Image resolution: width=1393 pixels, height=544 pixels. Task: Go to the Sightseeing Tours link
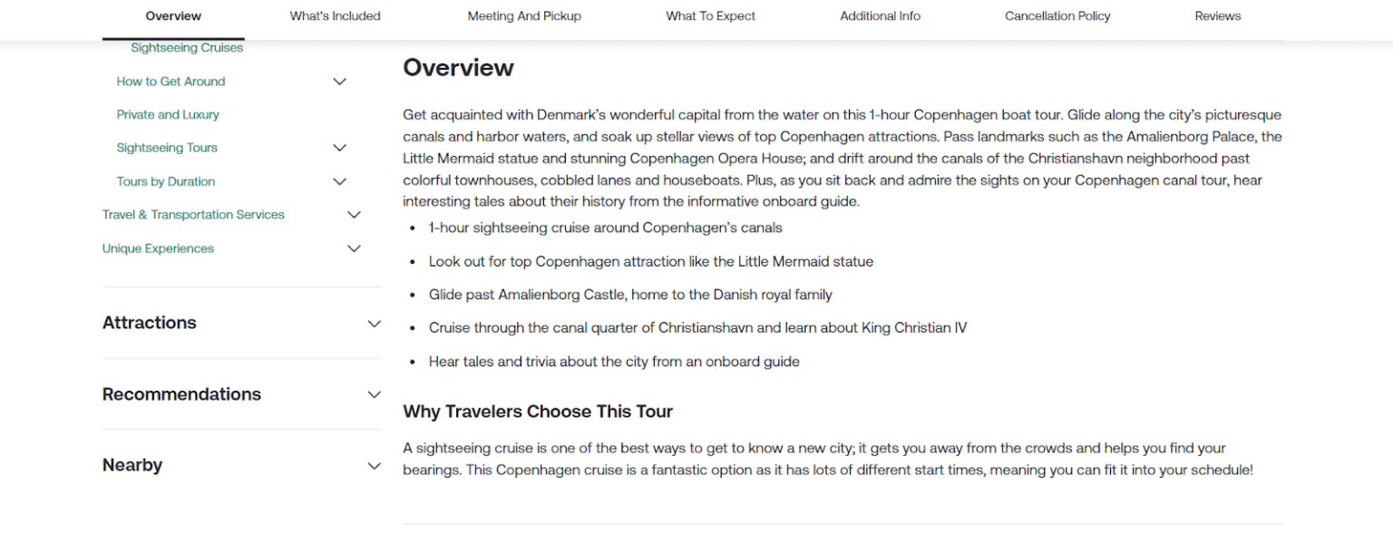167,147
